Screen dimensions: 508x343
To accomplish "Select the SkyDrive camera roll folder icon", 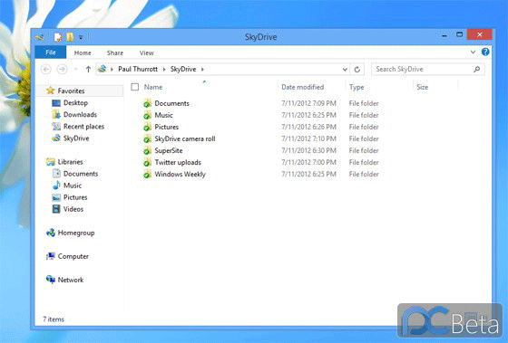I will (x=147, y=138).
